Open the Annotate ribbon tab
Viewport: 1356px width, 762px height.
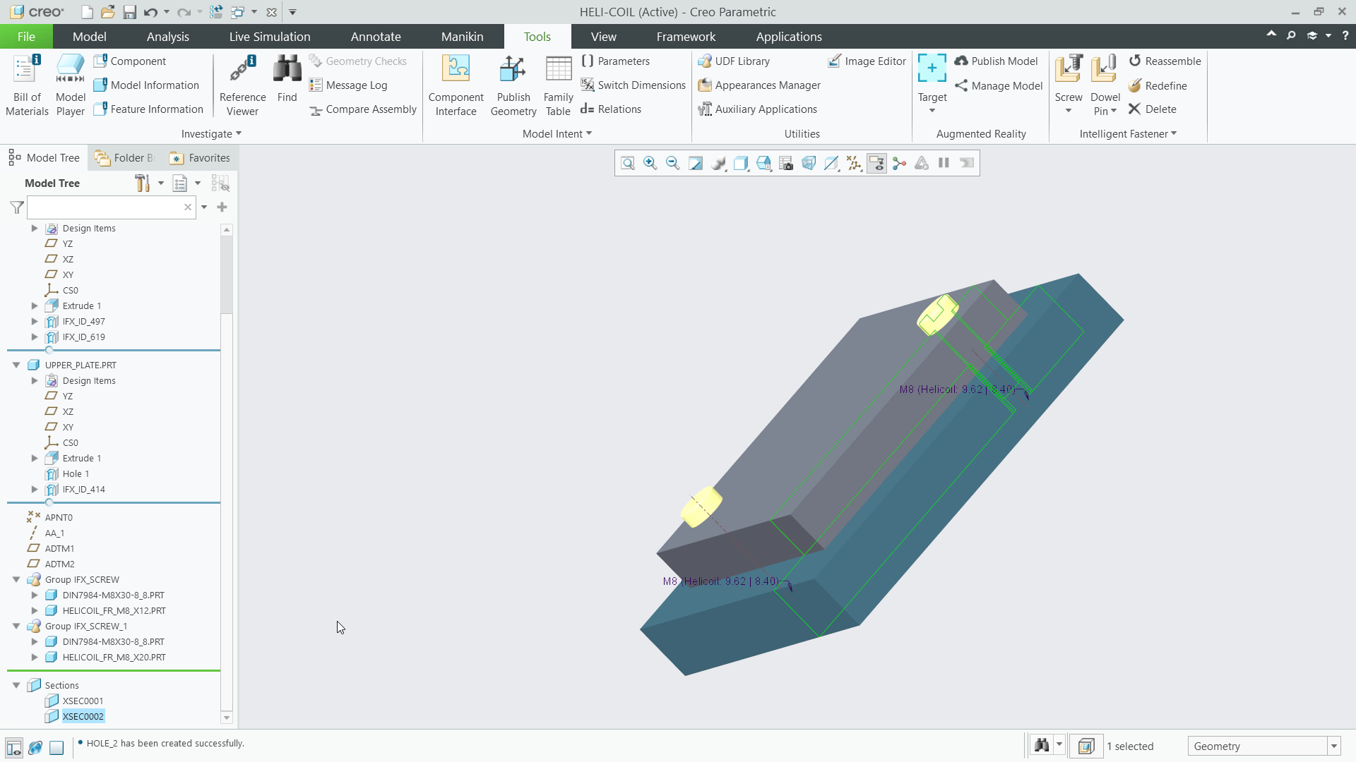tap(376, 37)
